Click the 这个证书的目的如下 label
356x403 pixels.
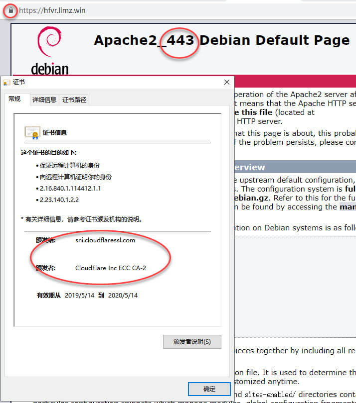pyautogui.click(x=49, y=153)
